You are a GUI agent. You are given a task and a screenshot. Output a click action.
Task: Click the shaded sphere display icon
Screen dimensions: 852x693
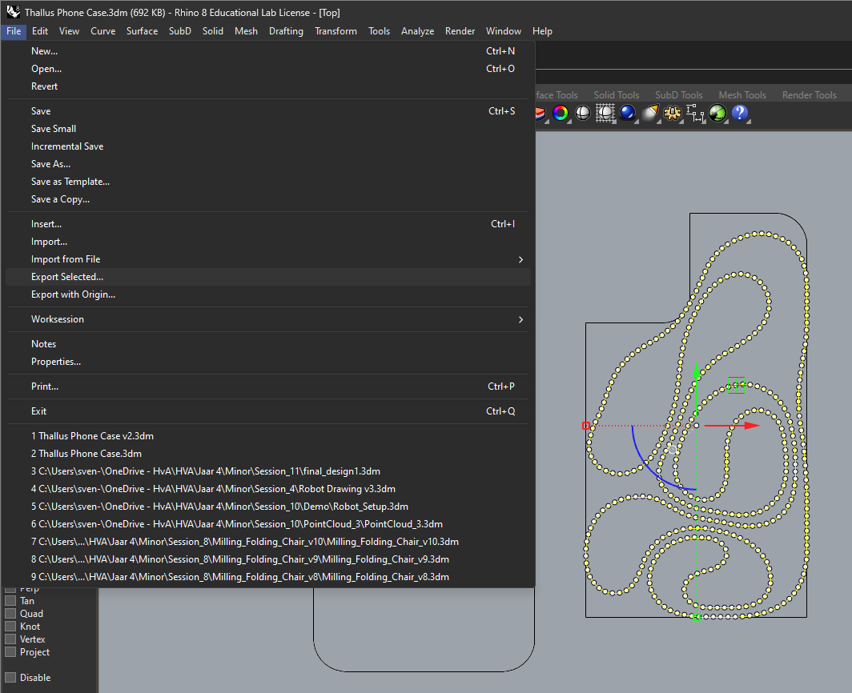point(583,113)
